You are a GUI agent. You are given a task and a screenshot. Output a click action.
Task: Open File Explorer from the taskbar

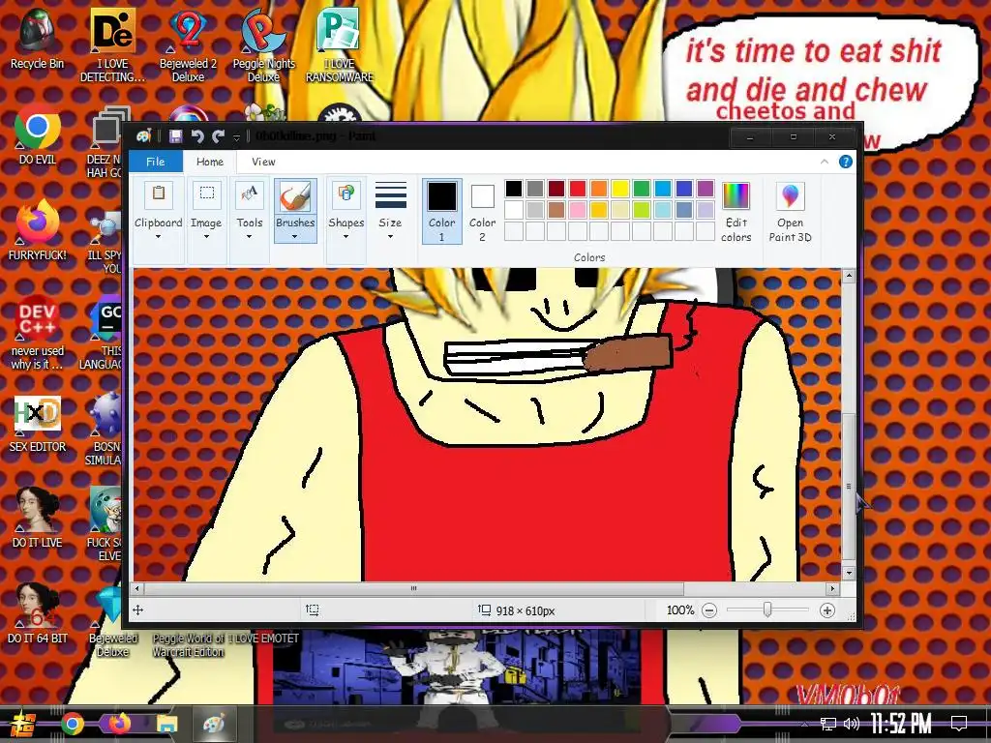166,724
